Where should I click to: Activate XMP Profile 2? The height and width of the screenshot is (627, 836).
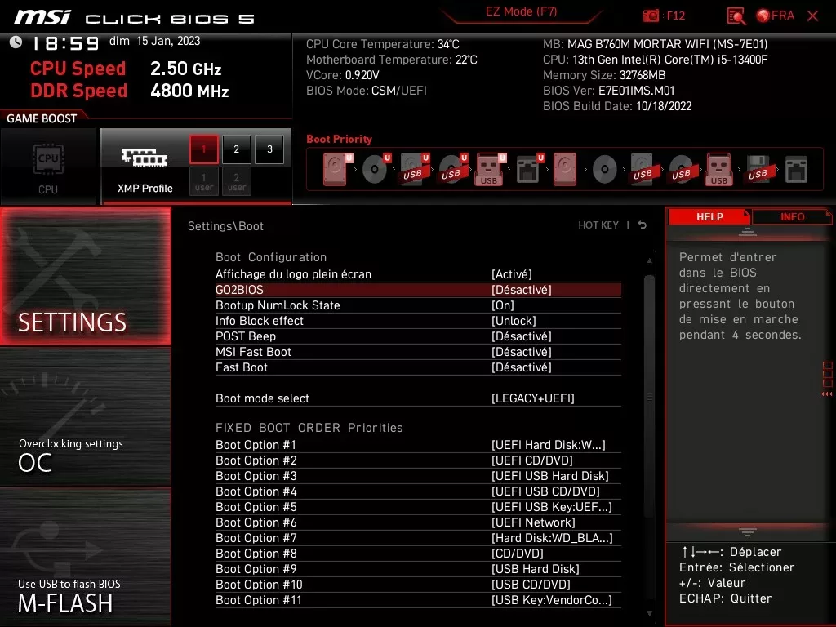tap(236, 149)
